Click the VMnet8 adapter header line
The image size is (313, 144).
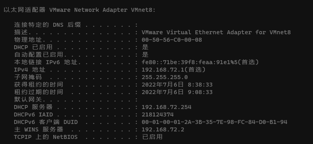[x=79, y=10]
